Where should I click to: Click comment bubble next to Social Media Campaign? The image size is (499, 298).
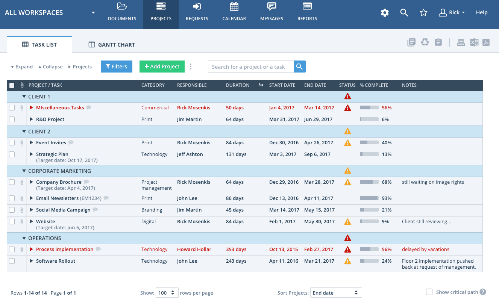[x=95, y=210]
